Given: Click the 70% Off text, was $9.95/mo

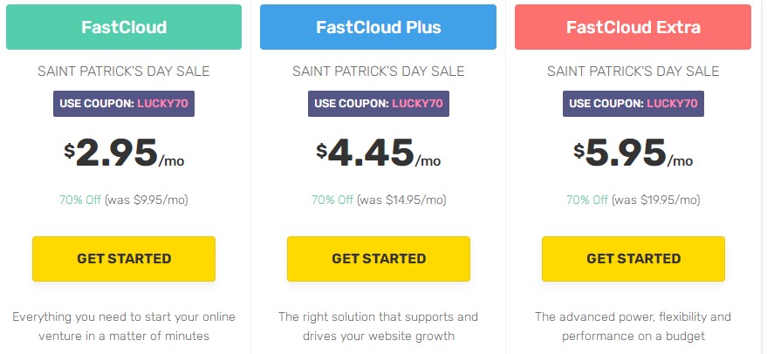Looking at the screenshot, I should point(124,200).
